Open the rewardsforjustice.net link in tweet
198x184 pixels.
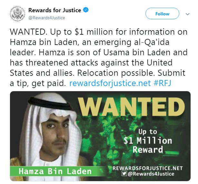point(110,83)
